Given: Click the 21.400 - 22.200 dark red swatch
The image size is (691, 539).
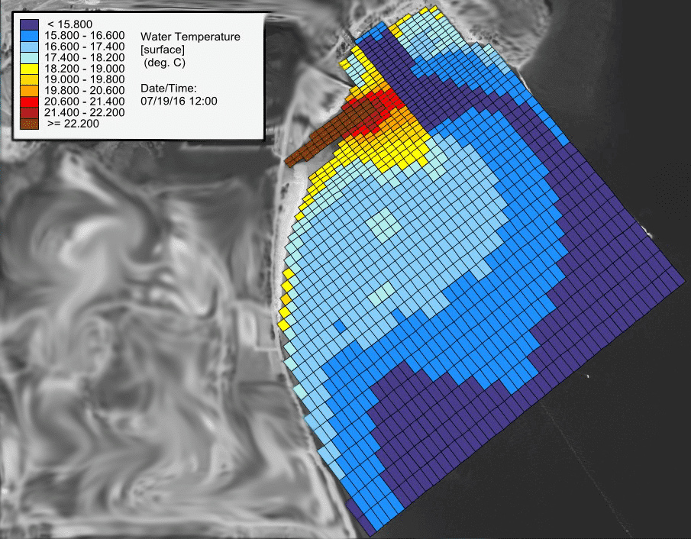Looking at the screenshot, I should click(x=29, y=113).
